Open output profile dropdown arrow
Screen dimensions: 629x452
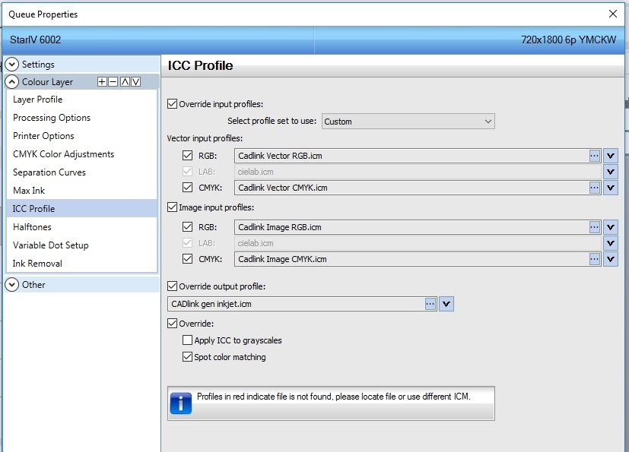(x=446, y=304)
